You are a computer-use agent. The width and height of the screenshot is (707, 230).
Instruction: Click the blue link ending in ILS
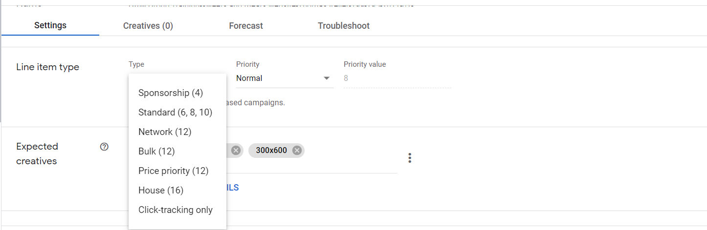[x=233, y=188]
